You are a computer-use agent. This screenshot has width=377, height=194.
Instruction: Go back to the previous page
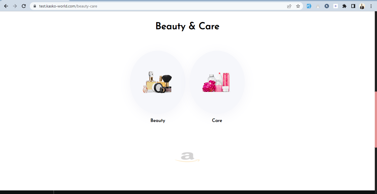coord(6,6)
